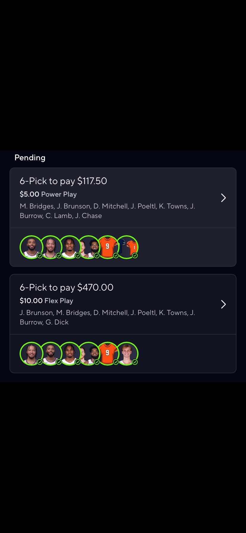This screenshot has width=246, height=533.
Task: Tap J. Brunson avatar in Flex Play entry
Action: click(x=31, y=353)
